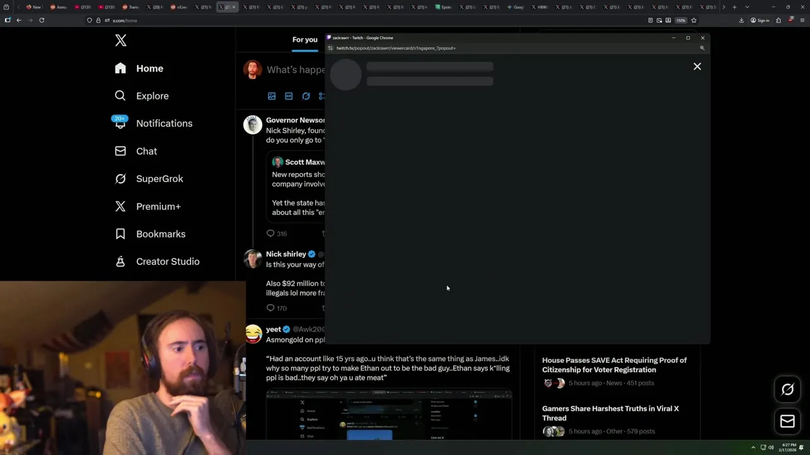This screenshot has width=810, height=455.
Task: Switch to the r/Live browser tab
Action: pos(178,7)
